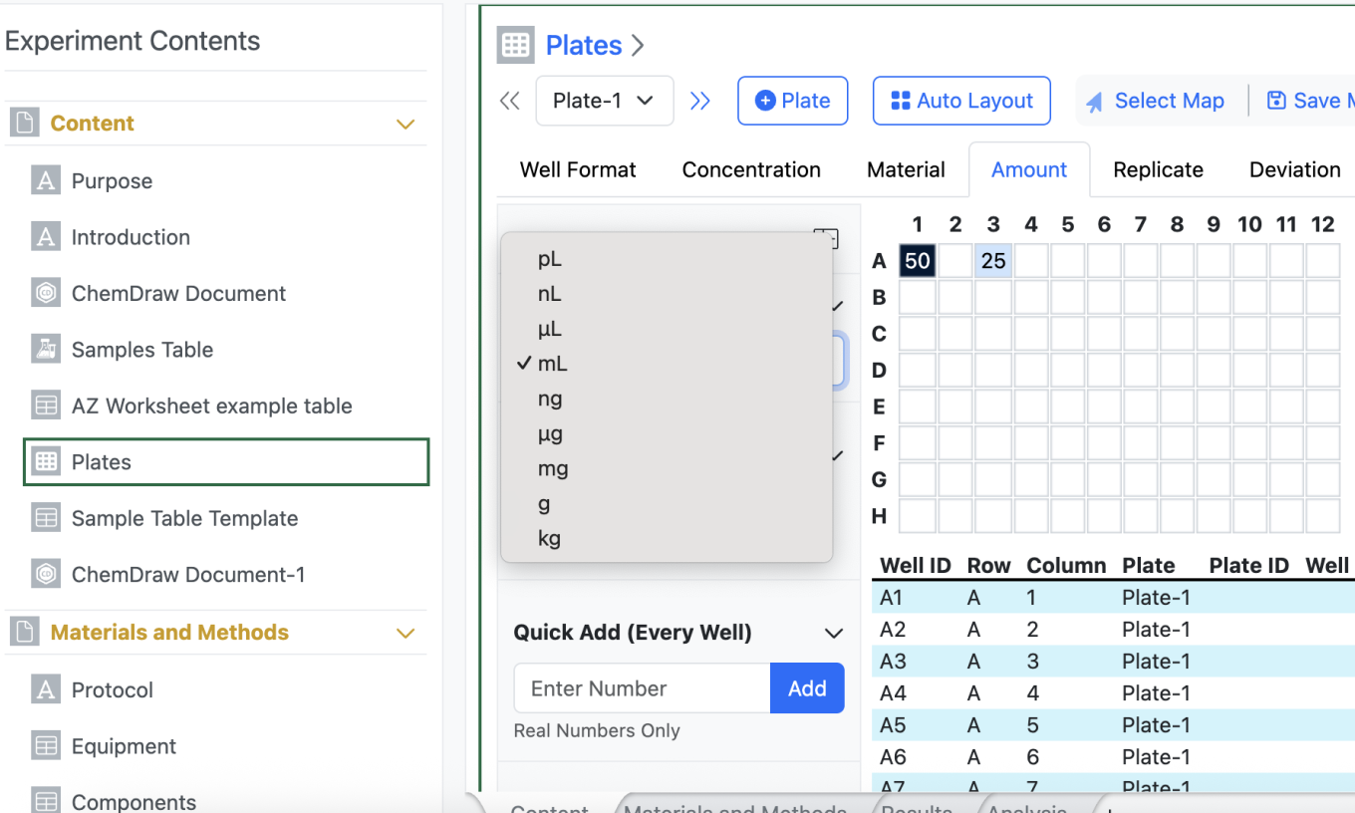
Task: Go to previous plate with double-left arrows
Action: pyautogui.click(x=510, y=101)
